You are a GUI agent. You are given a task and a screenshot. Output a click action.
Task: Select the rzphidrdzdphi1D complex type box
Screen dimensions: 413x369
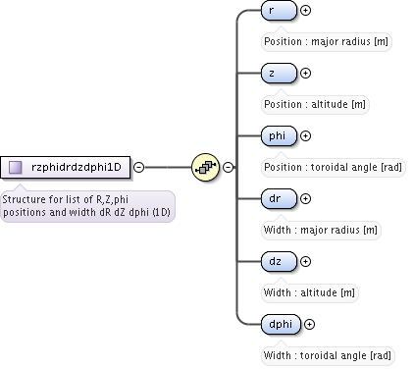(66, 167)
